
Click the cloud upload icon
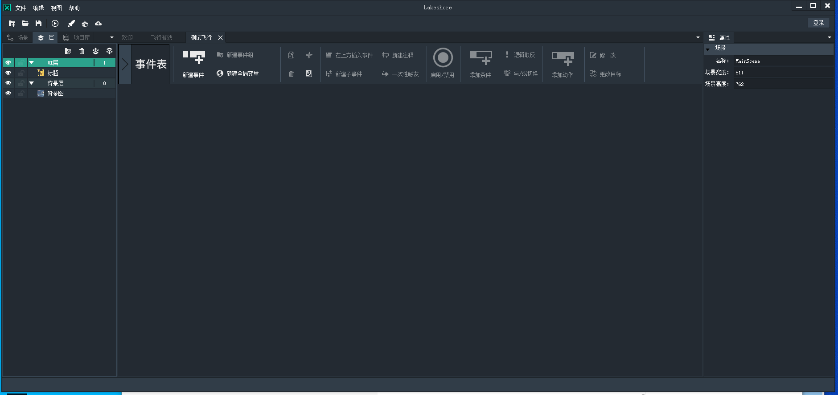98,24
